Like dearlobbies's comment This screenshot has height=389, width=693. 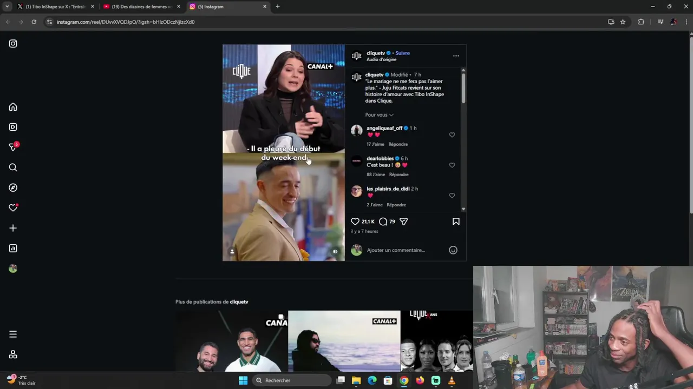point(452,165)
